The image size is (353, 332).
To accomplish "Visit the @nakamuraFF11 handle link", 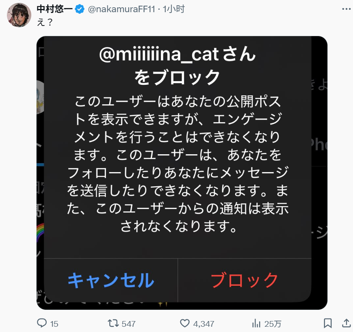I will 121,9.
